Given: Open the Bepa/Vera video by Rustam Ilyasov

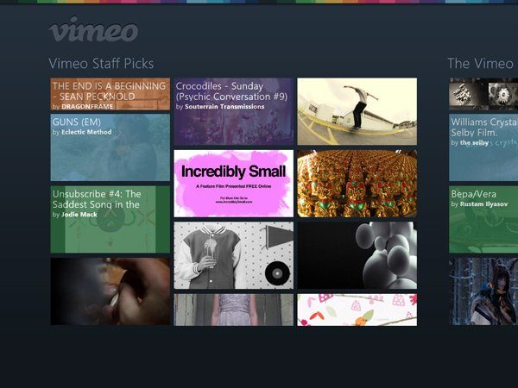Looking at the screenshot, I should point(483,219).
